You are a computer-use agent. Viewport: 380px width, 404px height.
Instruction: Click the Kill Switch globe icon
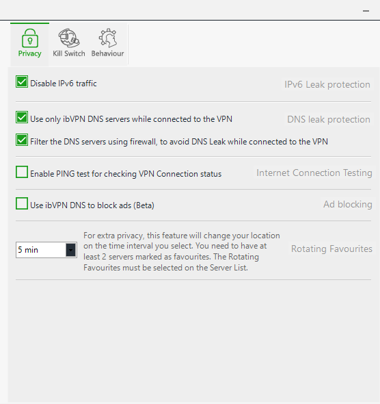pyautogui.click(x=68, y=38)
